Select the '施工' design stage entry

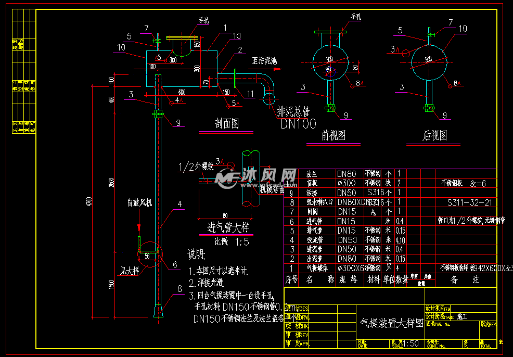point(463,317)
